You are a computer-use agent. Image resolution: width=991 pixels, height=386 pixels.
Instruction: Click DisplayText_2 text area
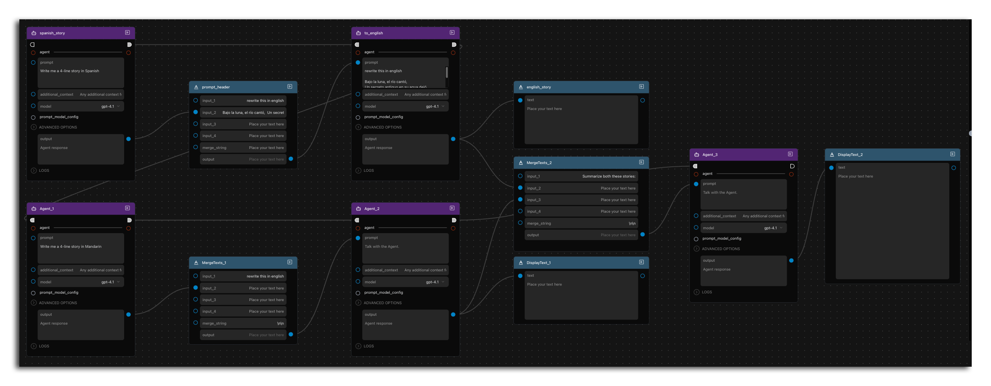point(892,221)
